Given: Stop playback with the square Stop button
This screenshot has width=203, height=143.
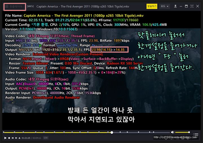Looking at the screenshot, I should click(9, 138).
